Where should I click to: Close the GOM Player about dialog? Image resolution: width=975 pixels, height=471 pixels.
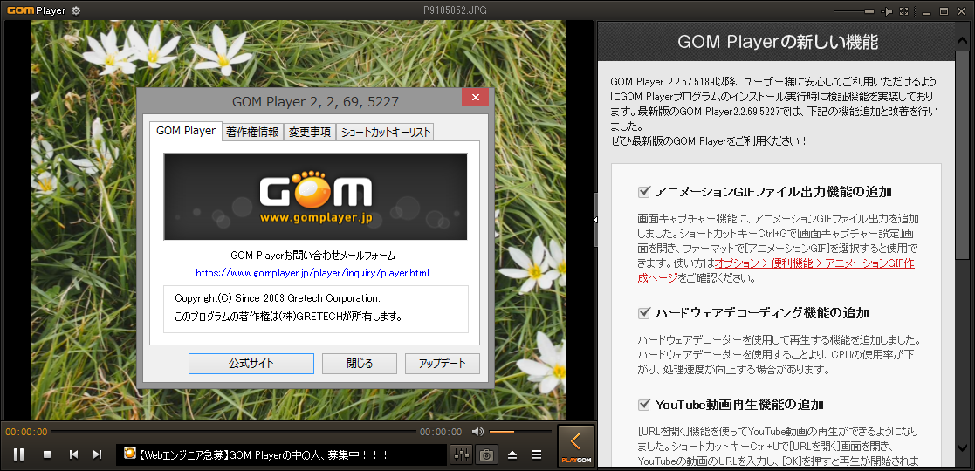(475, 97)
